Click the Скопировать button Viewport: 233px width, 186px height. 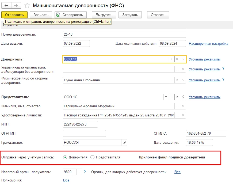click(71, 15)
